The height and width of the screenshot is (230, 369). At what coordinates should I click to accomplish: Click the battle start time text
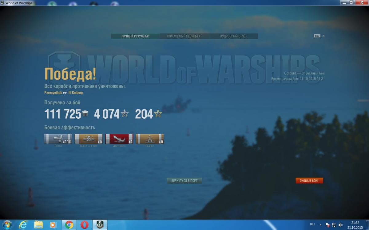tap(298, 79)
